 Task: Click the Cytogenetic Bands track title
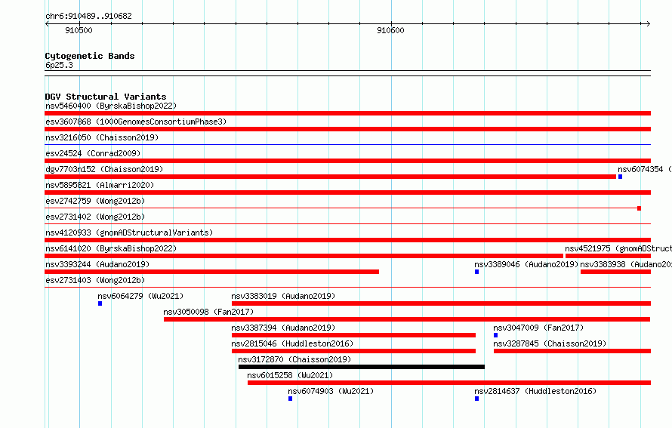click(x=90, y=56)
